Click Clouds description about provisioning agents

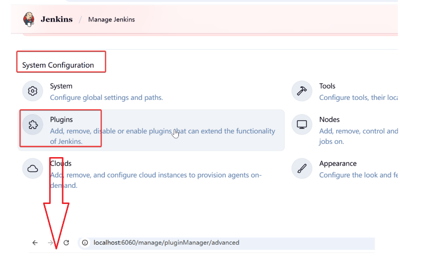tap(156, 180)
